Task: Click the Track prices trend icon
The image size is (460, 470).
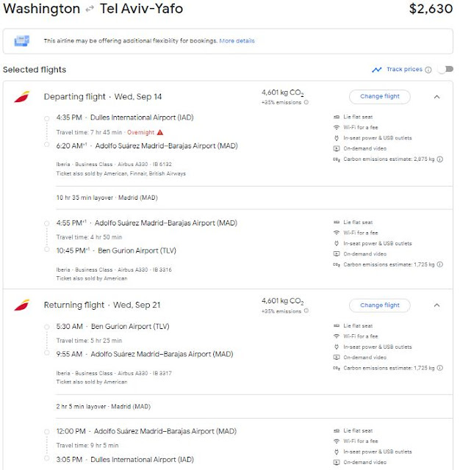Action: point(377,70)
